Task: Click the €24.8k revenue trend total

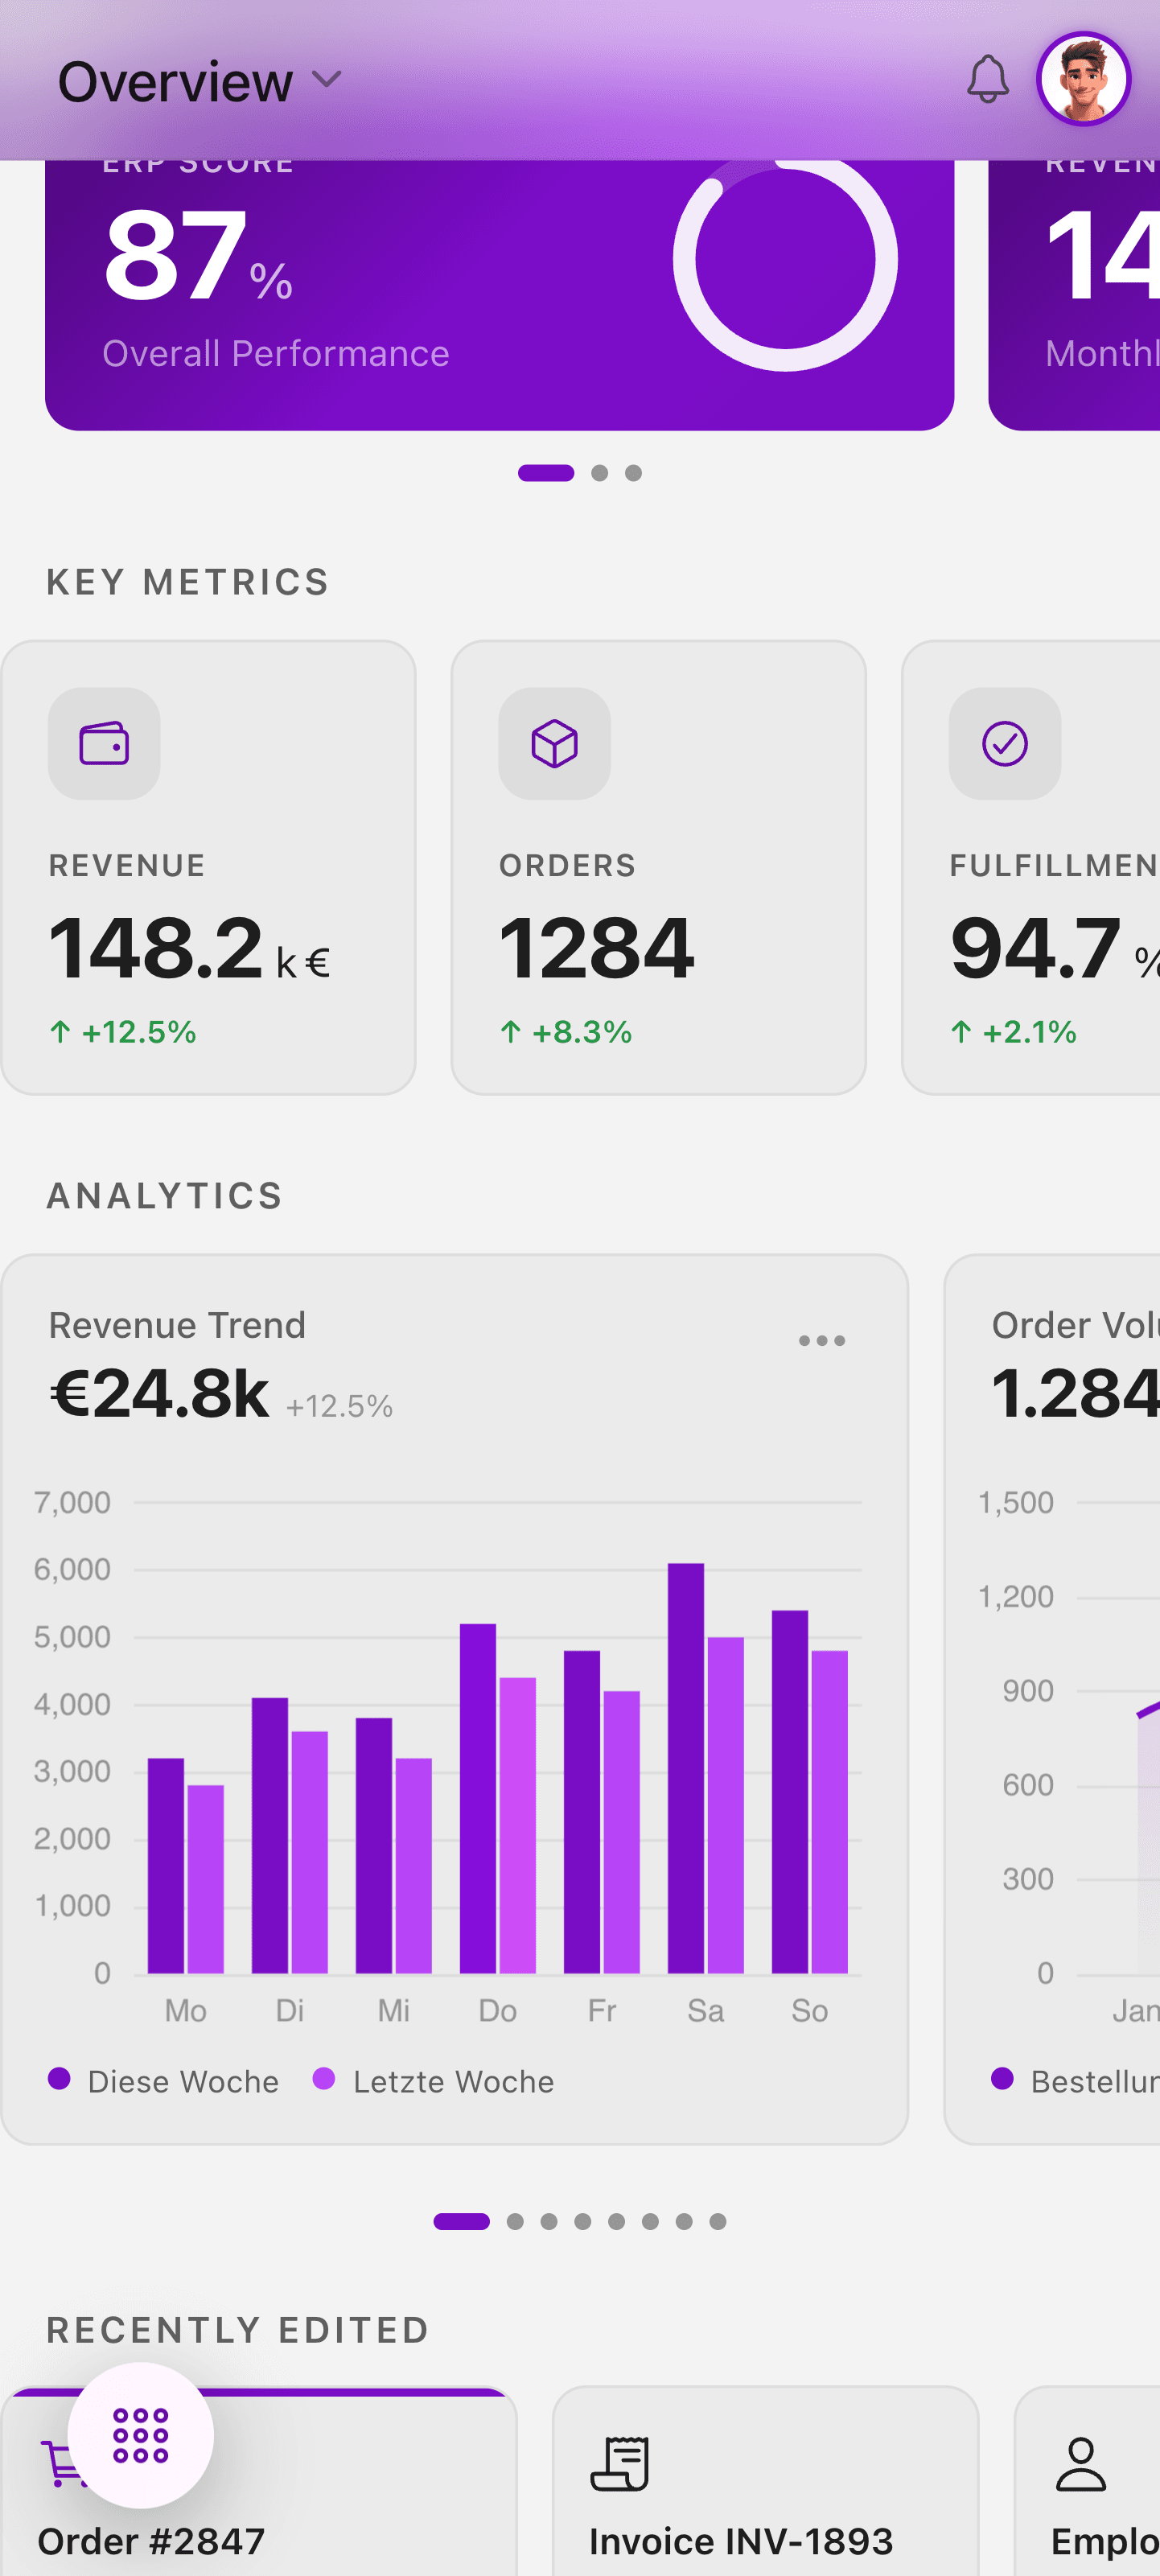Action: pyautogui.click(x=159, y=1393)
